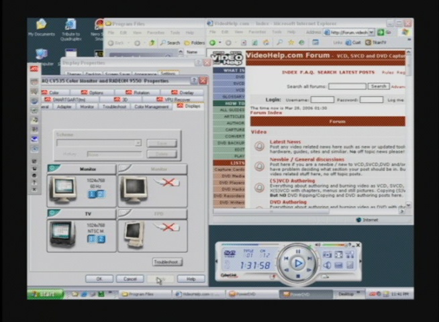Image resolution: width=439 pixels, height=322 pixels.
Task: Click the Search magnifier in Internet Explorer toolbar
Action: point(279,42)
